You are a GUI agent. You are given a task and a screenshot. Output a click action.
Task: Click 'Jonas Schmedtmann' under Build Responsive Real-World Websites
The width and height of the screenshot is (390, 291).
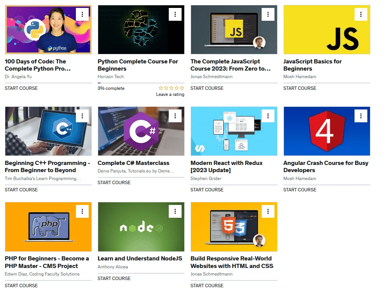[x=211, y=274]
